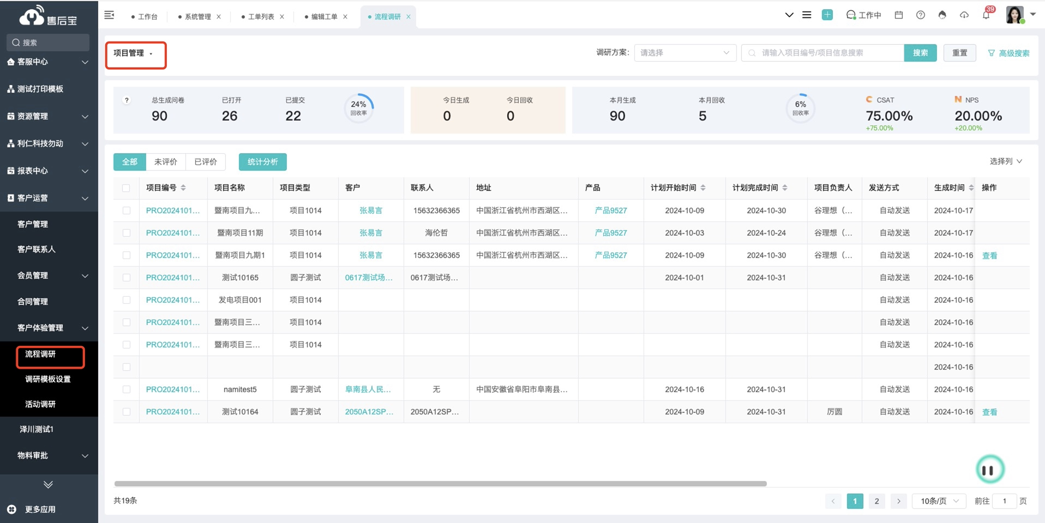Close the 系统管理 tab

coord(219,17)
